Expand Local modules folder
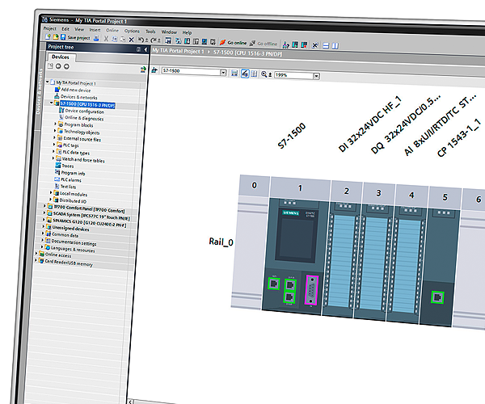Viewport: 485px width, 404px height. [51, 192]
